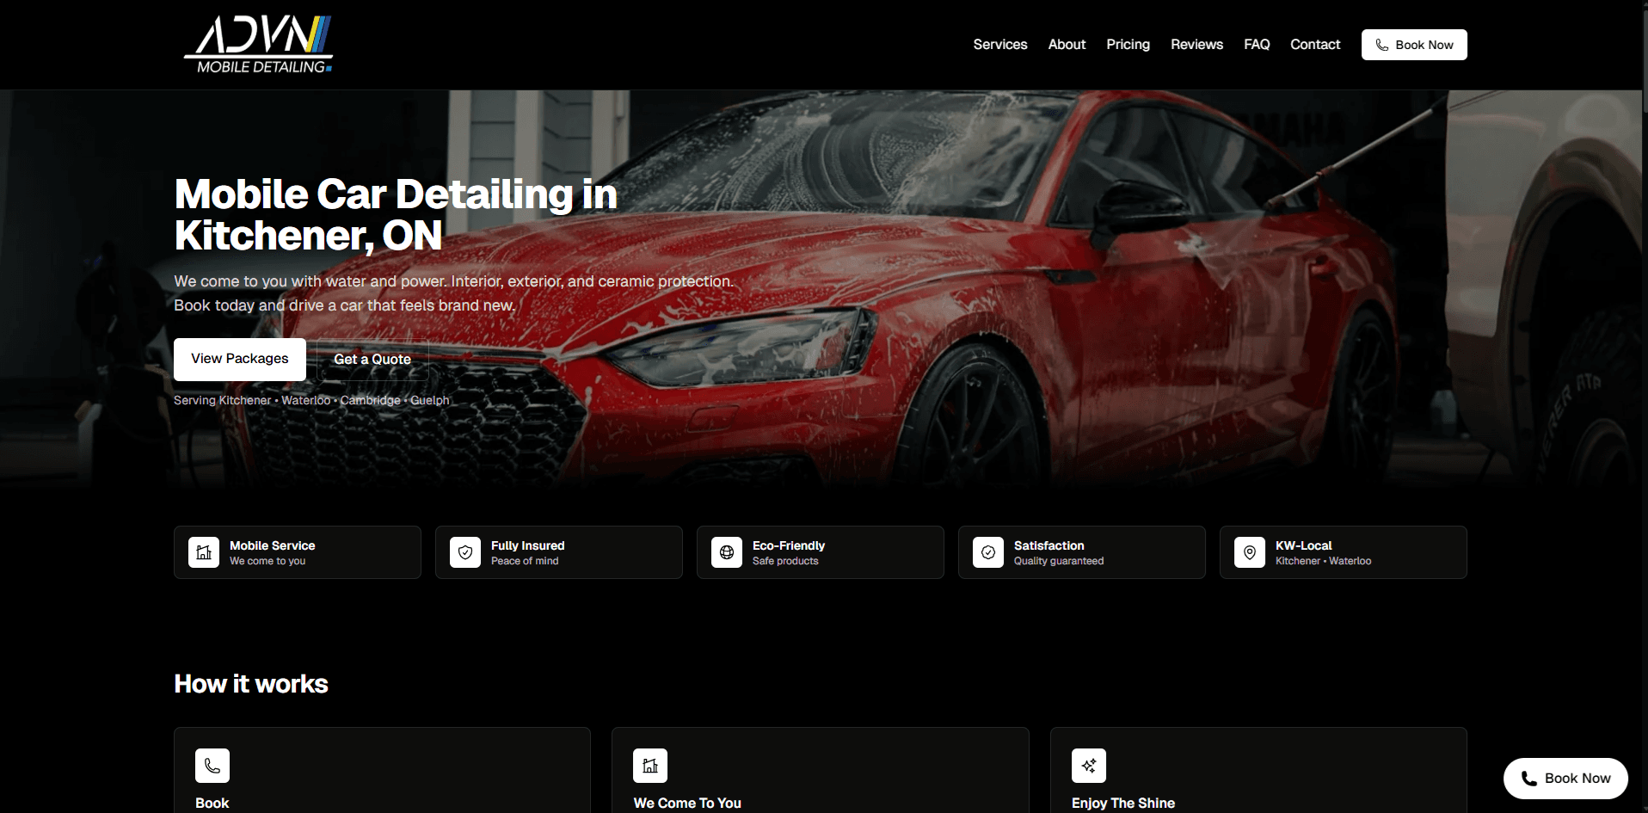The height and width of the screenshot is (813, 1648).
Task: Click the building icon on the Mobile Service card
Action: [x=204, y=552]
